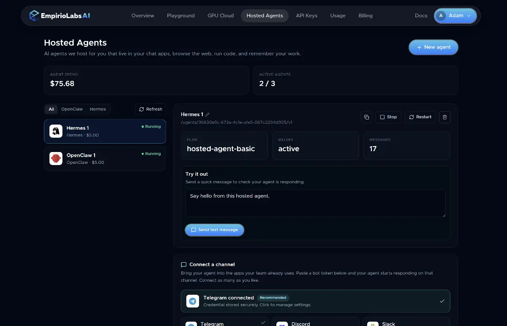Select the Telegram channel tile

224,322
